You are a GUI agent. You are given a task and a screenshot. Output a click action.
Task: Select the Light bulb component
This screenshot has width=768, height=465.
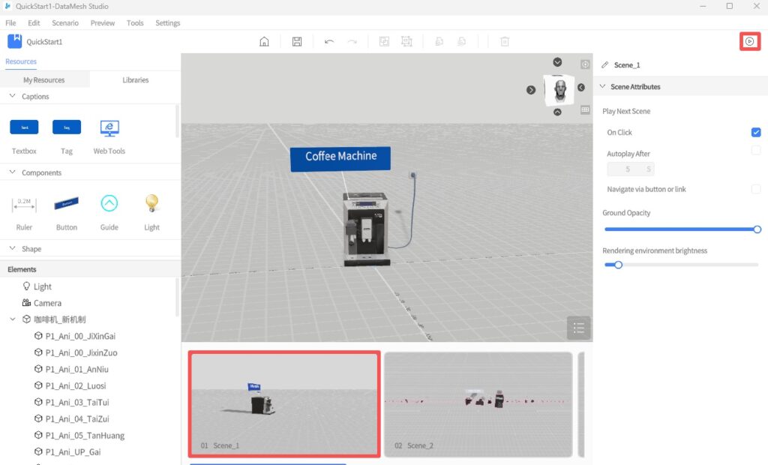[151, 203]
